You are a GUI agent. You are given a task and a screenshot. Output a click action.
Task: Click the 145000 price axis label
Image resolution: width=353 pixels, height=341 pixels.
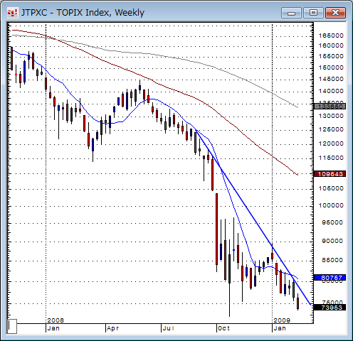click(331, 79)
